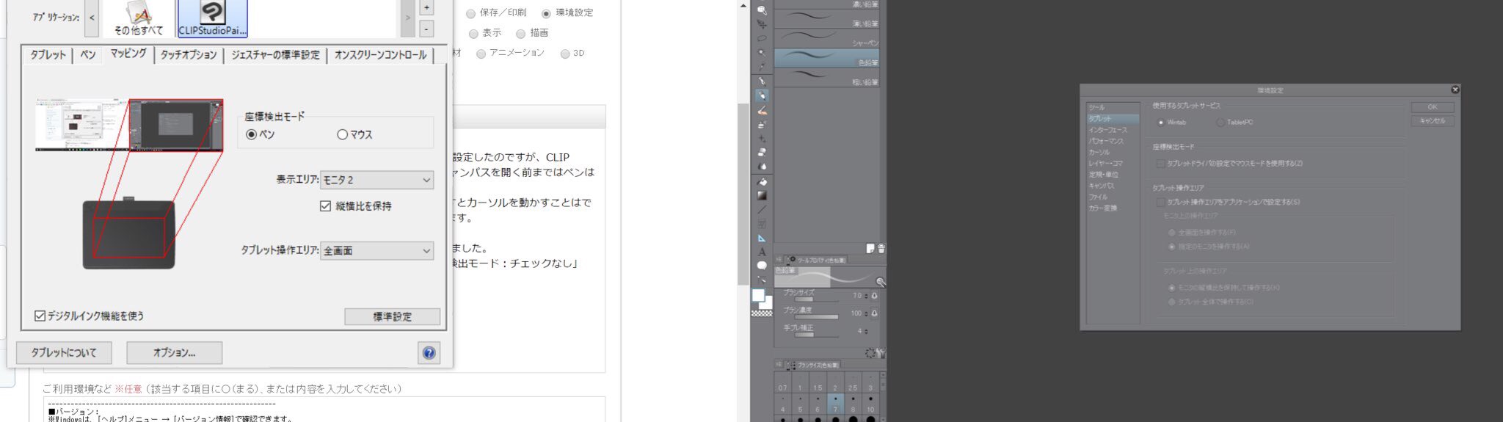Image resolution: width=1503 pixels, height=422 pixels.
Task: Click the plus button to add an application
Action: [426, 7]
